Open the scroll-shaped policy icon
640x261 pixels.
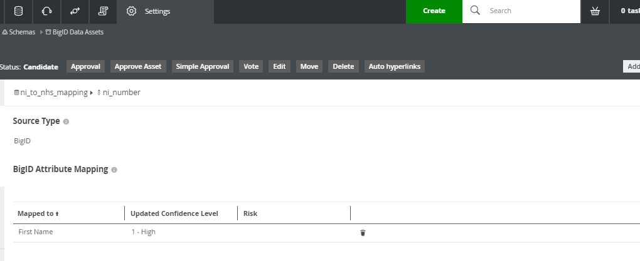(x=103, y=11)
